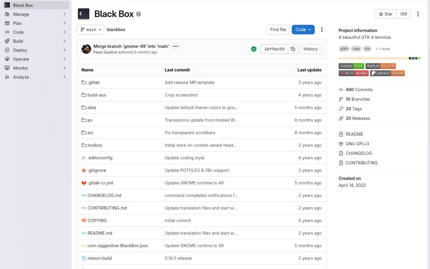Star the Black Box project
Viewport: 430px width, 269px height.
click(386, 14)
